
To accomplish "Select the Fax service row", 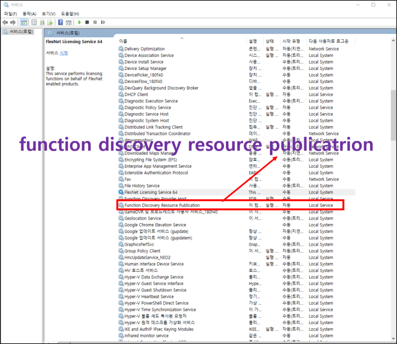I will pos(237,179).
